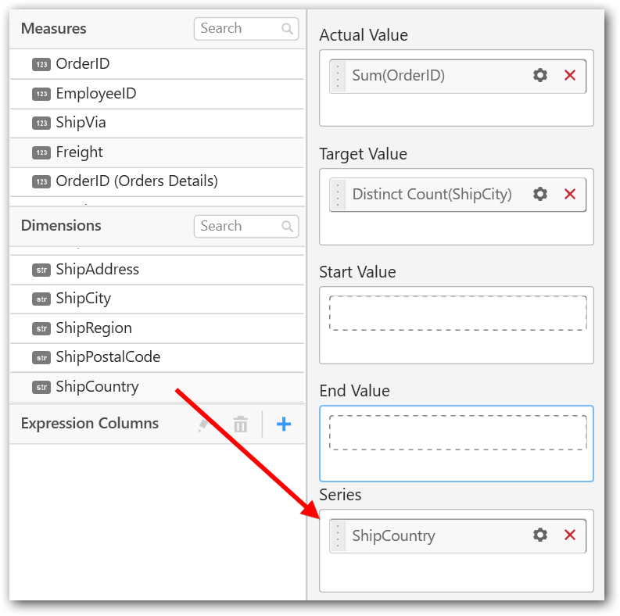The width and height of the screenshot is (620, 616).
Task: Select the ShipCountry dimension
Action: (97, 387)
